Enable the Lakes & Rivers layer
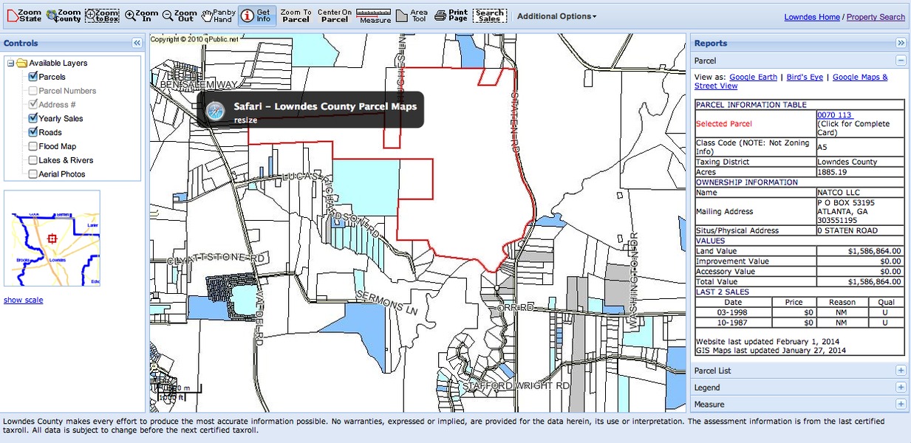The width and height of the screenshot is (911, 443). 33,160
